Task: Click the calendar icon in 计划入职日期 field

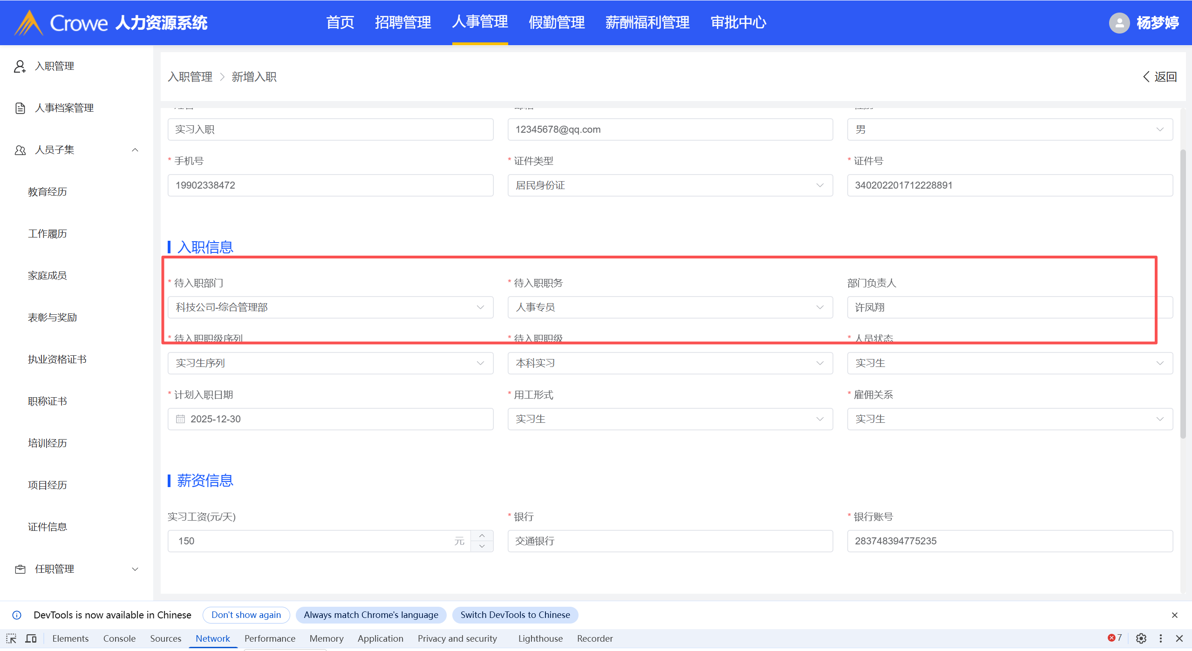Action: (x=180, y=419)
